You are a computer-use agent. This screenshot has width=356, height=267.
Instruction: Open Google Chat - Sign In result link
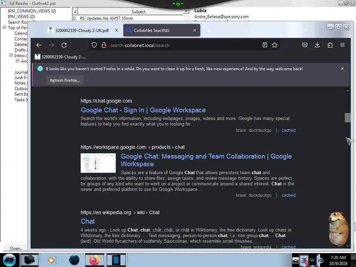click(x=143, y=110)
